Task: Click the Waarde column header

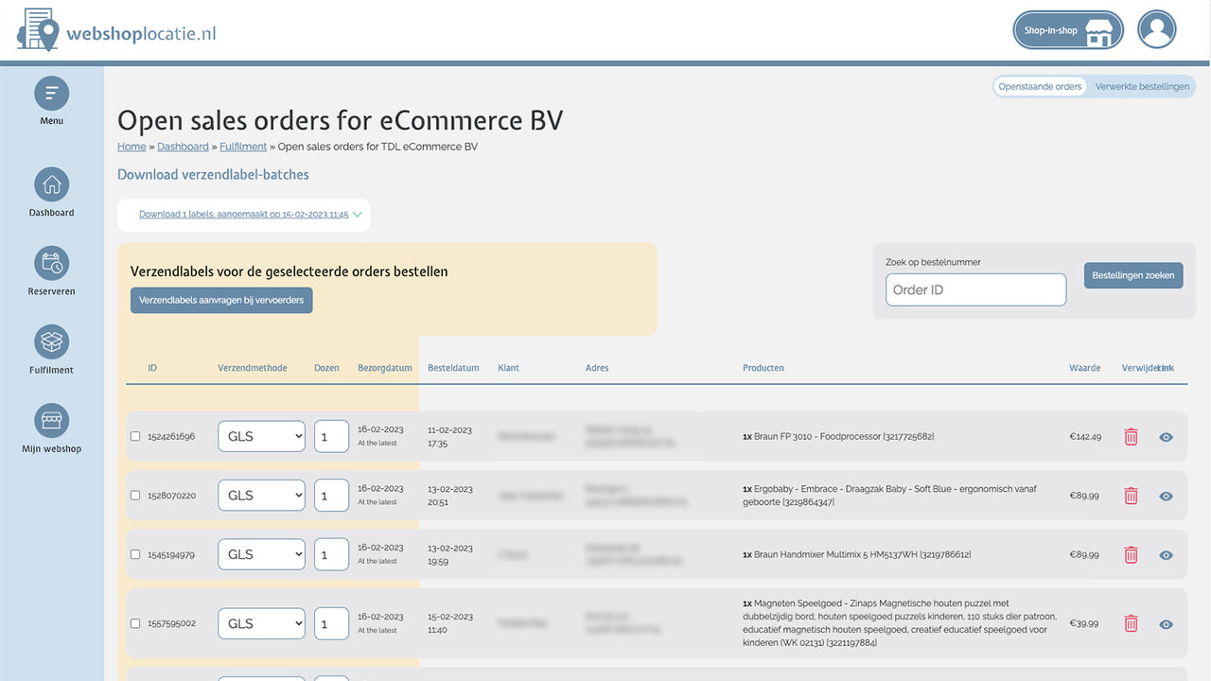Action: pyautogui.click(x=1085, y=368)
